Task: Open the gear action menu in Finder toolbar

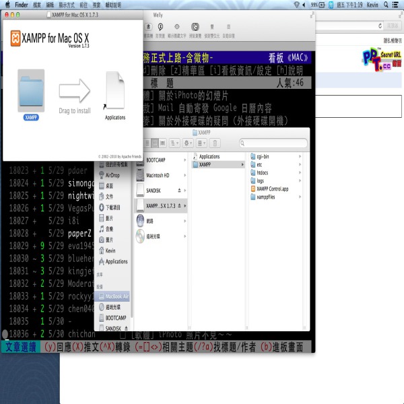Action: coord(188,143)
